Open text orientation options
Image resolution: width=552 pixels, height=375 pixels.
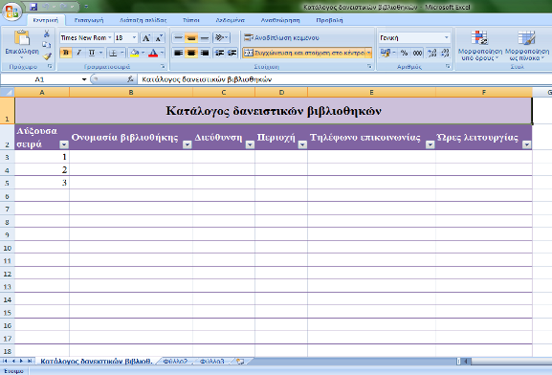(x=221, y=37)
